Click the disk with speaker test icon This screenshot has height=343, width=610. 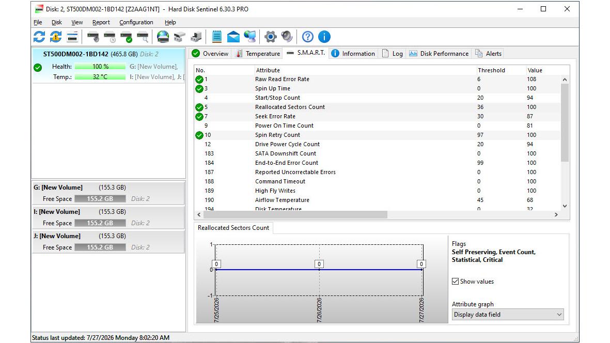[93, 37]
